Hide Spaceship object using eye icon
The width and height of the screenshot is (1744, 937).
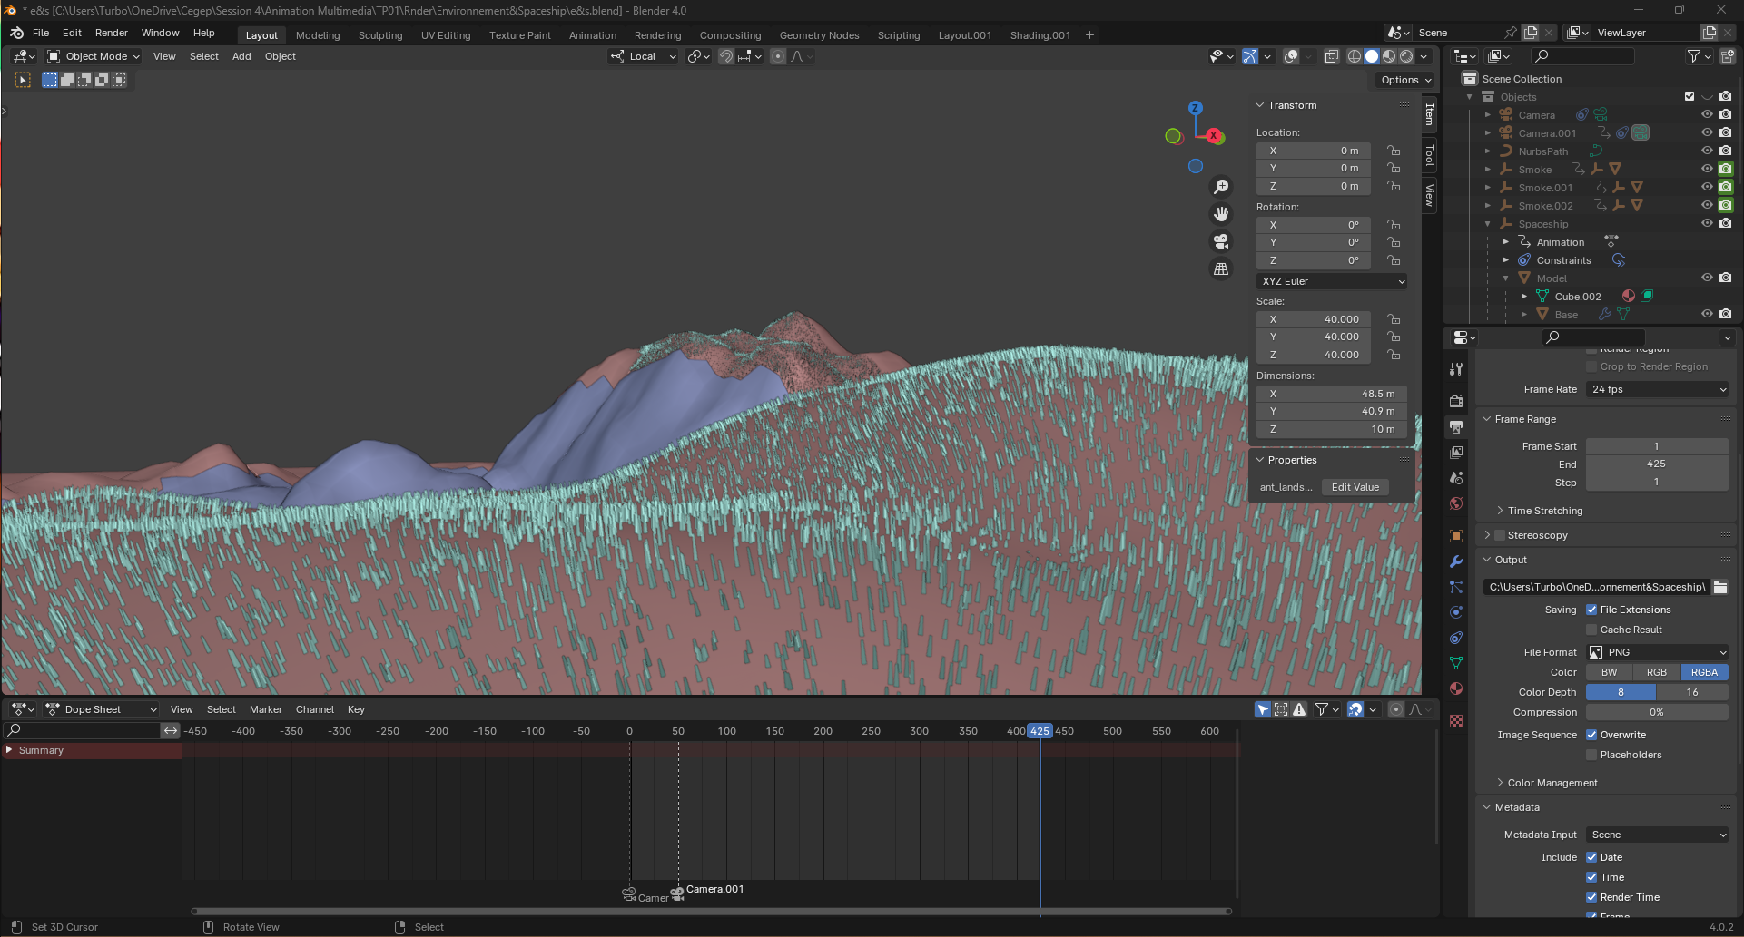click(x=1707, y=223)
